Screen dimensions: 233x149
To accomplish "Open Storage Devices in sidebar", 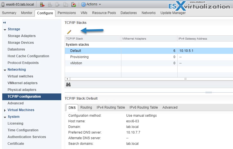I will (x=21, y=43).
